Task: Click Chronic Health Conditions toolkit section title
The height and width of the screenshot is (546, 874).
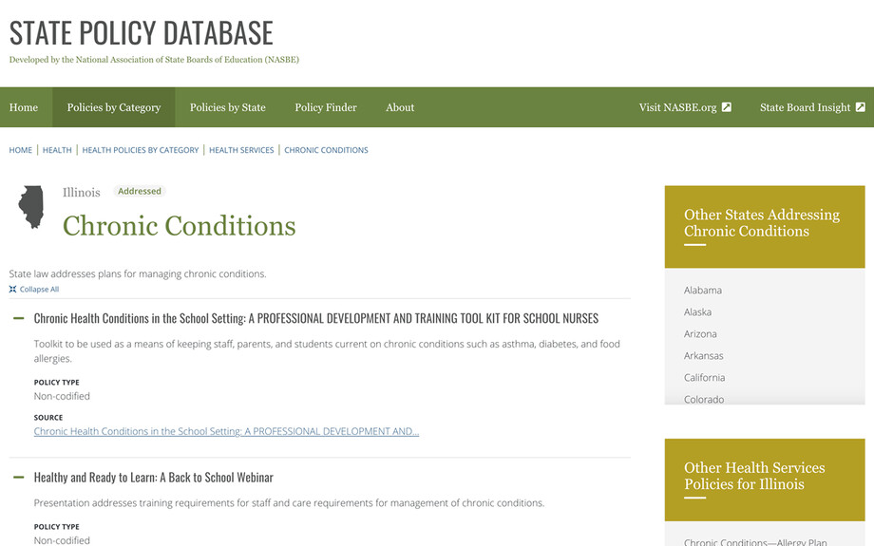Action: coord(316,318)
